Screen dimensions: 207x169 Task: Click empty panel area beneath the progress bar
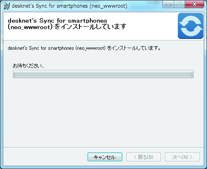coord(103,112)
